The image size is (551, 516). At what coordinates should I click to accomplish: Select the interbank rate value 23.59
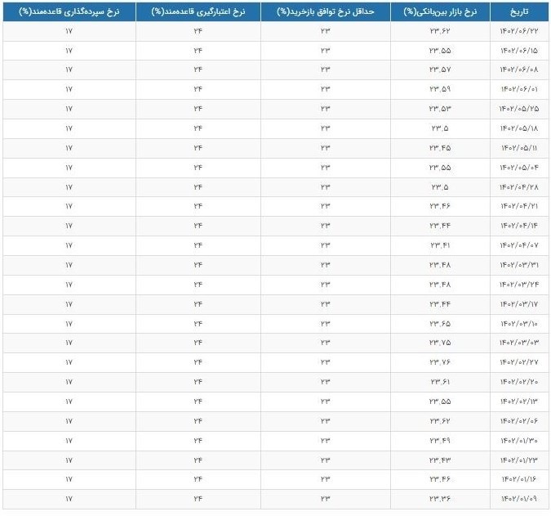click(x=440, y=89)
